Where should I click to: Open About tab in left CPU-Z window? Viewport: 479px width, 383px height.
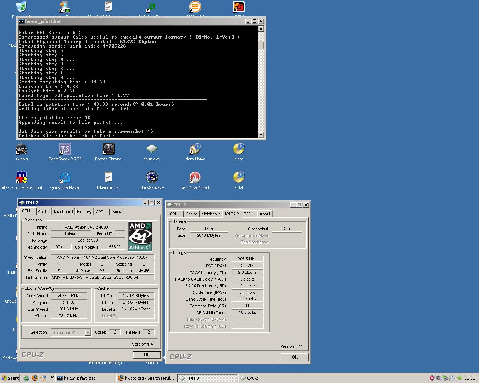tap(117, 212)
